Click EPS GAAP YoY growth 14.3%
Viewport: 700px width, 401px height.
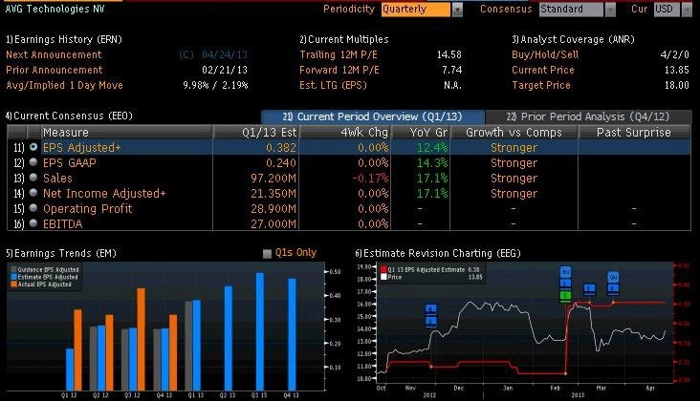[432, 162]
